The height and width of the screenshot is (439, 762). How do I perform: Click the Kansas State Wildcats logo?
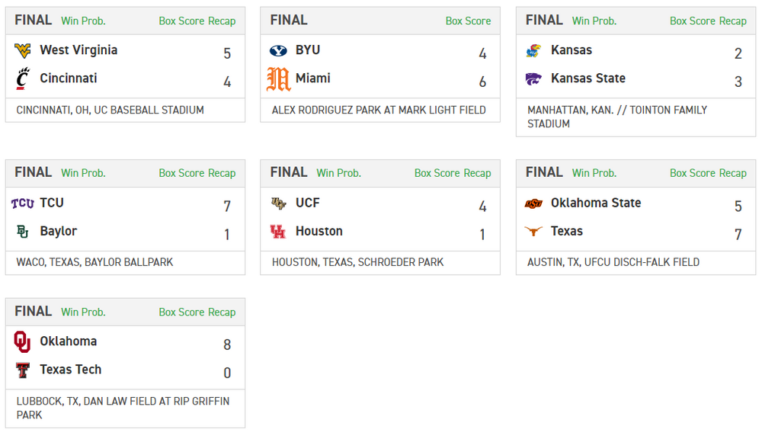533,79
